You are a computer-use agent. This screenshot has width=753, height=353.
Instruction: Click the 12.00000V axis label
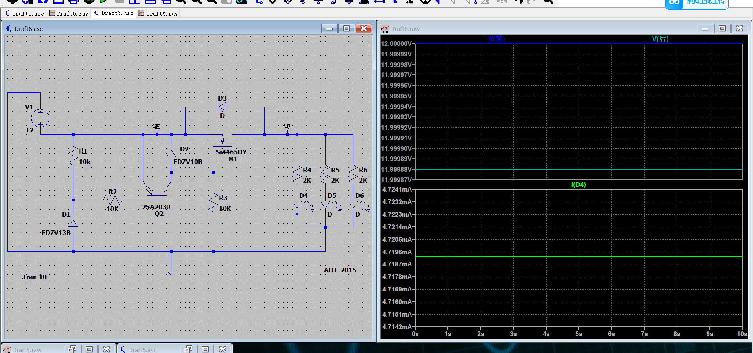[x=397, y=43]
